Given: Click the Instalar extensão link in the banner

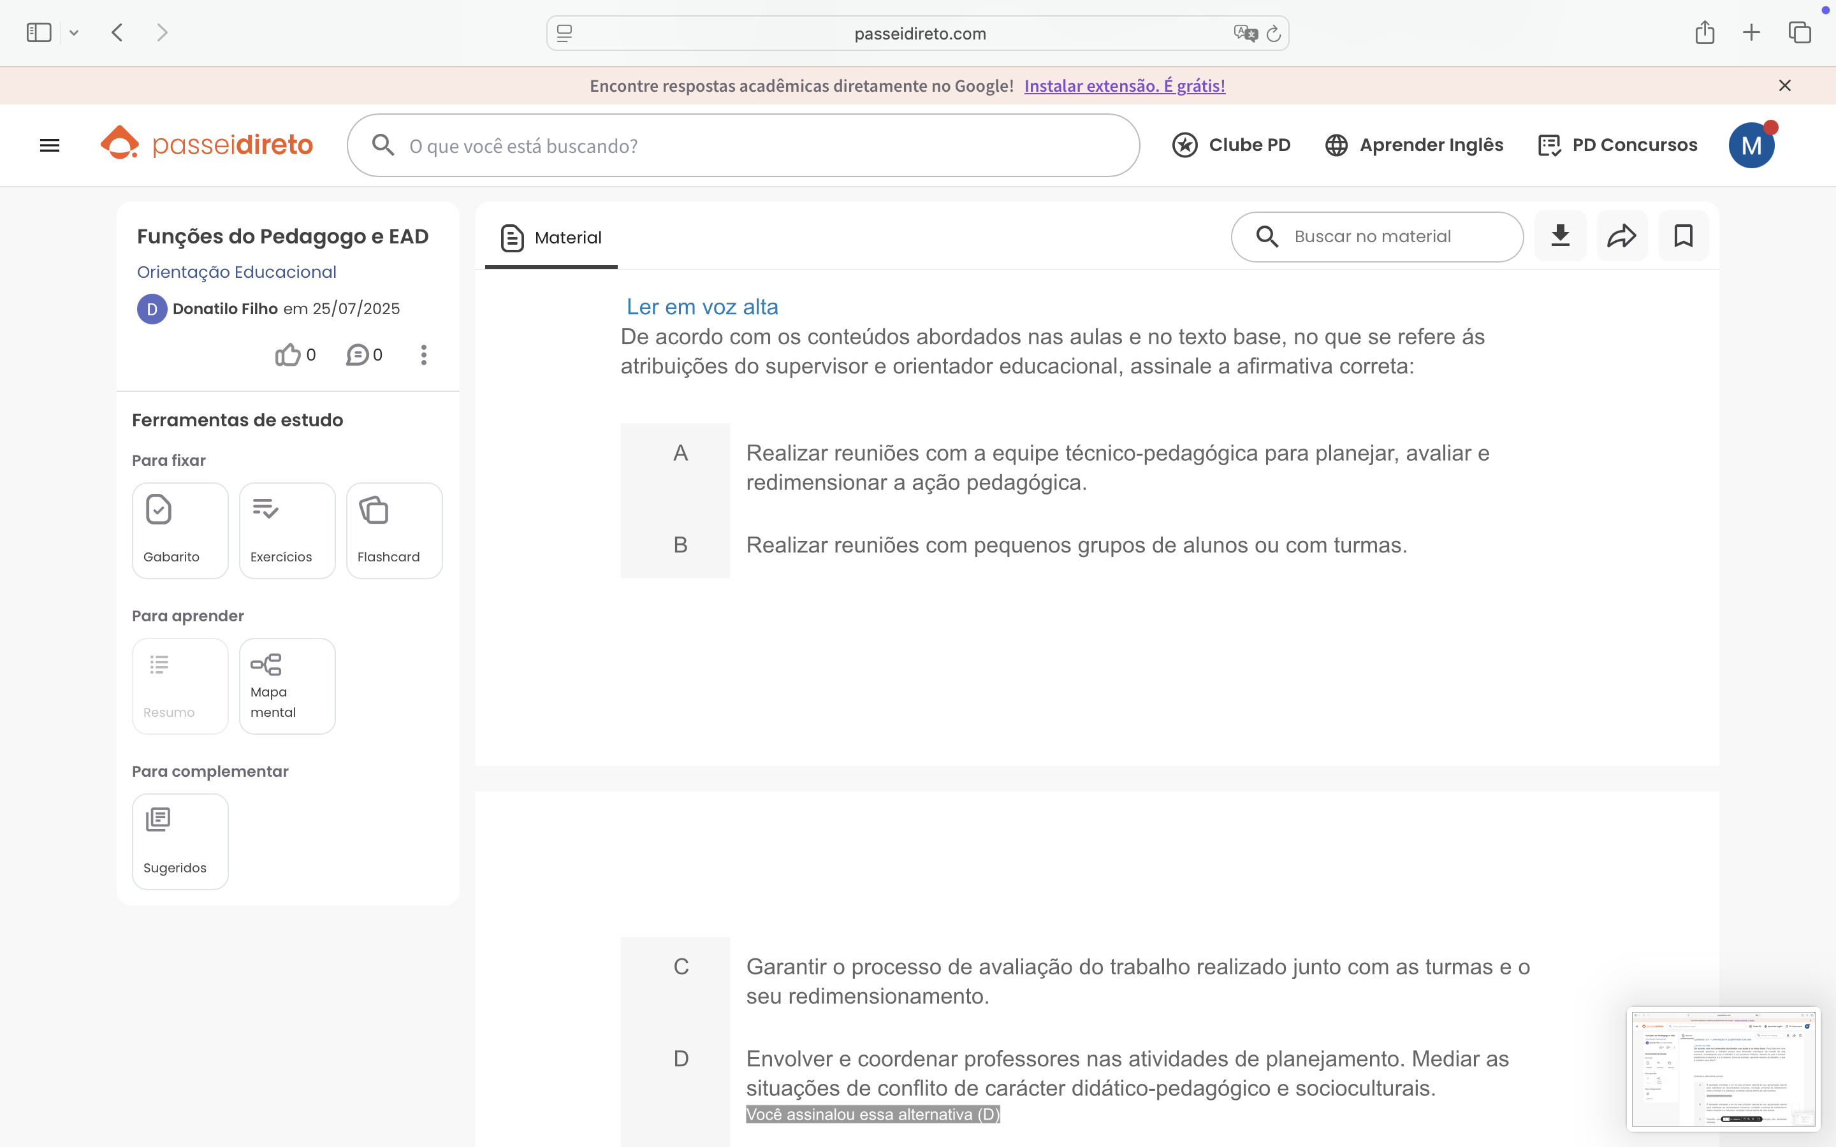Looking at the screenshot, I should pyautogui.click(x=1125, y=86).
